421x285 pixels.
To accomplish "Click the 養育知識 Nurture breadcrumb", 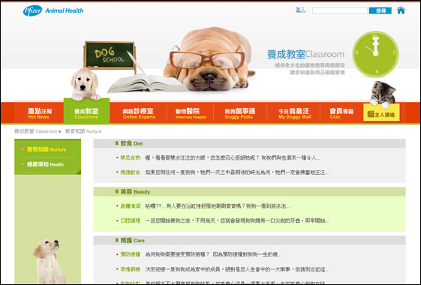I will click(x=83, y=131).
